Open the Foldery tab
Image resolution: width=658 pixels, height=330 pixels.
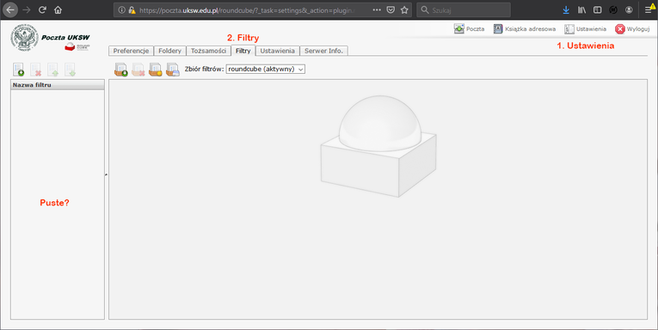pyautogui.click(x=169, y=51)
